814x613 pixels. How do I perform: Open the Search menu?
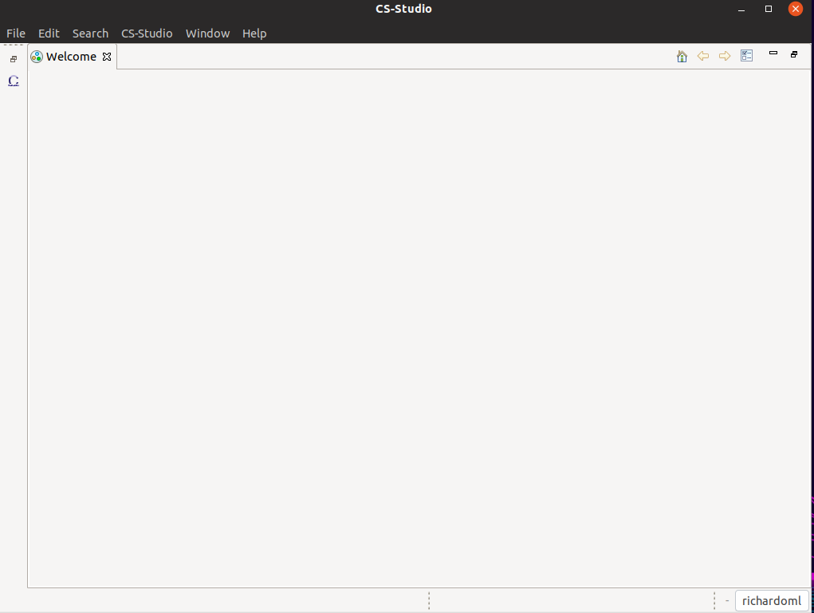point(90,34)
